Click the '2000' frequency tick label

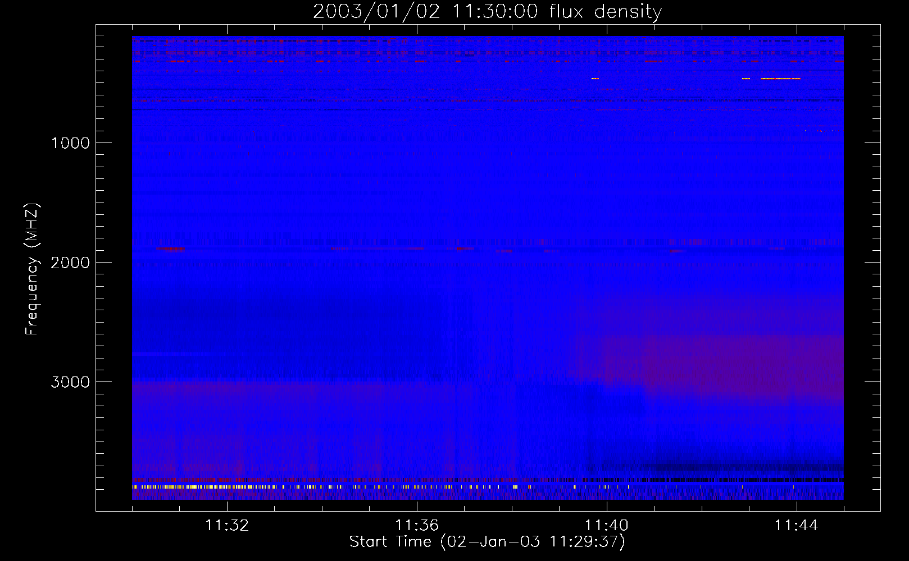[x=70, y=263]
